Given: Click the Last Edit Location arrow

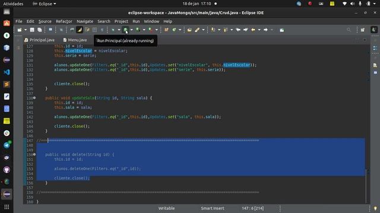Looking at the screenshot, I should pos(238,30).
